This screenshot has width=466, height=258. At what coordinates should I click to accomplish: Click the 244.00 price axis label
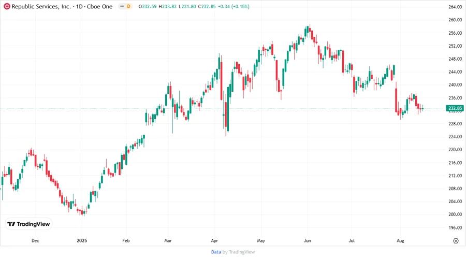[x=455, y=71]
